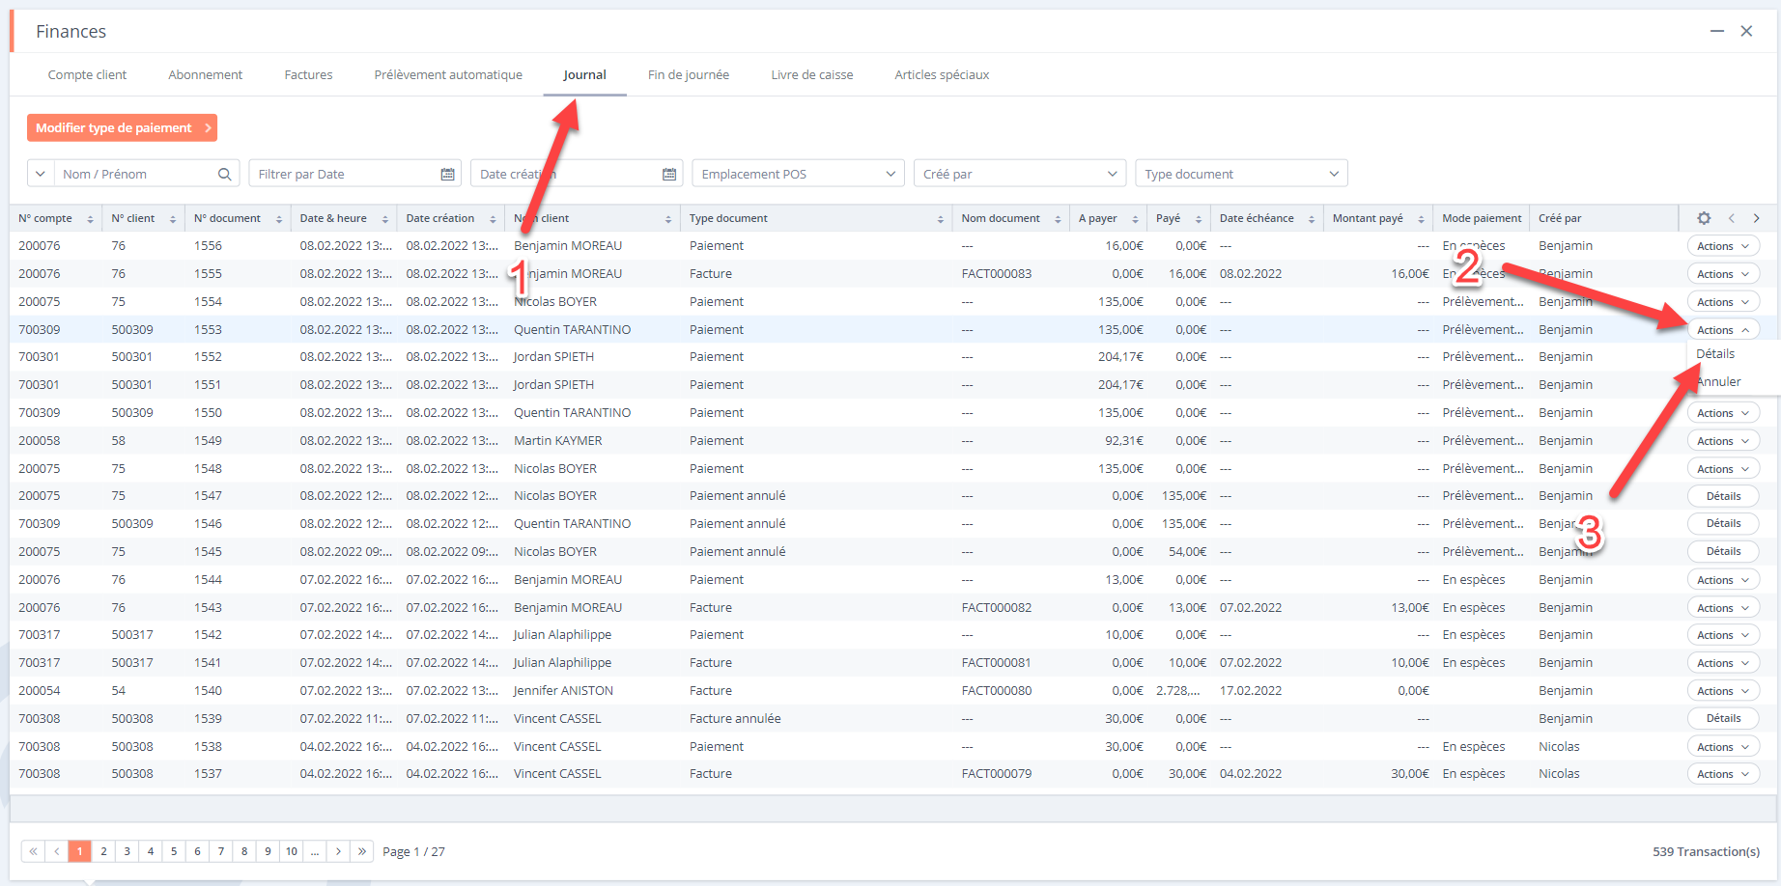
Task: Open Actions dropdown for document 1555
Action: [1723, 274]
